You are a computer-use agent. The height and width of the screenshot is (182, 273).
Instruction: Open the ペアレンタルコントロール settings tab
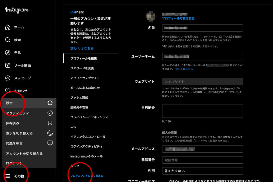point(91,137)
